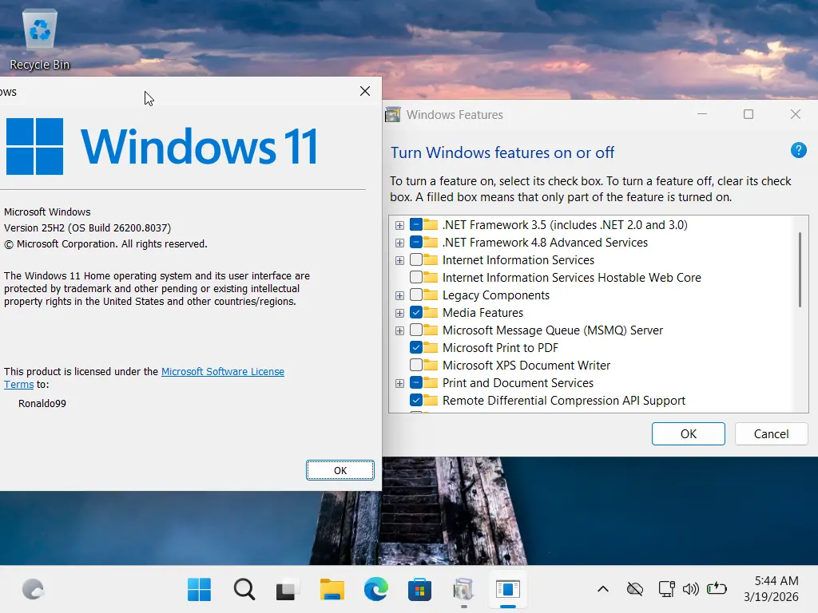Toggle Print and Document Services checkbox
818x613 pixels.
415,382
